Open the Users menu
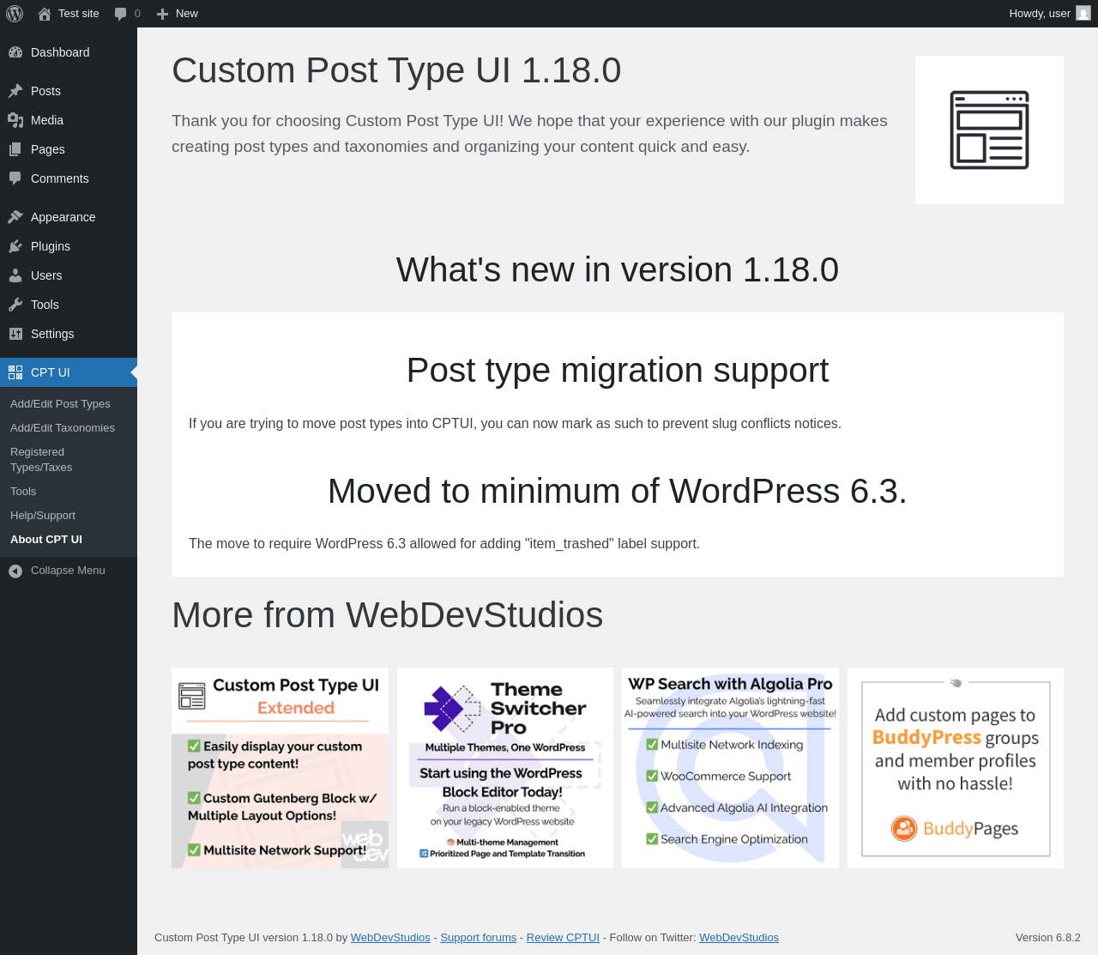Screen dimensions: 1098x955 pyautogui.click(x=46, y=275)
